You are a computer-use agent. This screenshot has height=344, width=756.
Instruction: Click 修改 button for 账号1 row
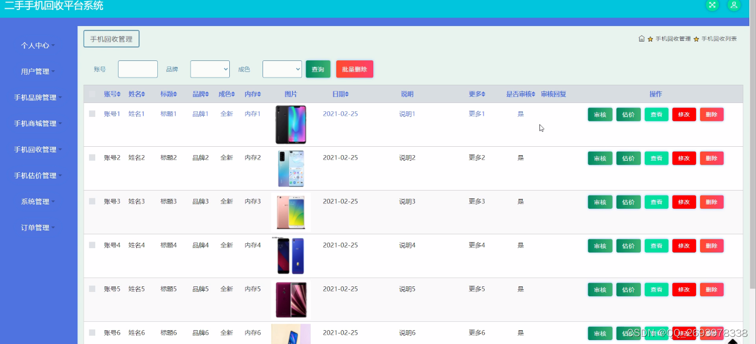684,115
